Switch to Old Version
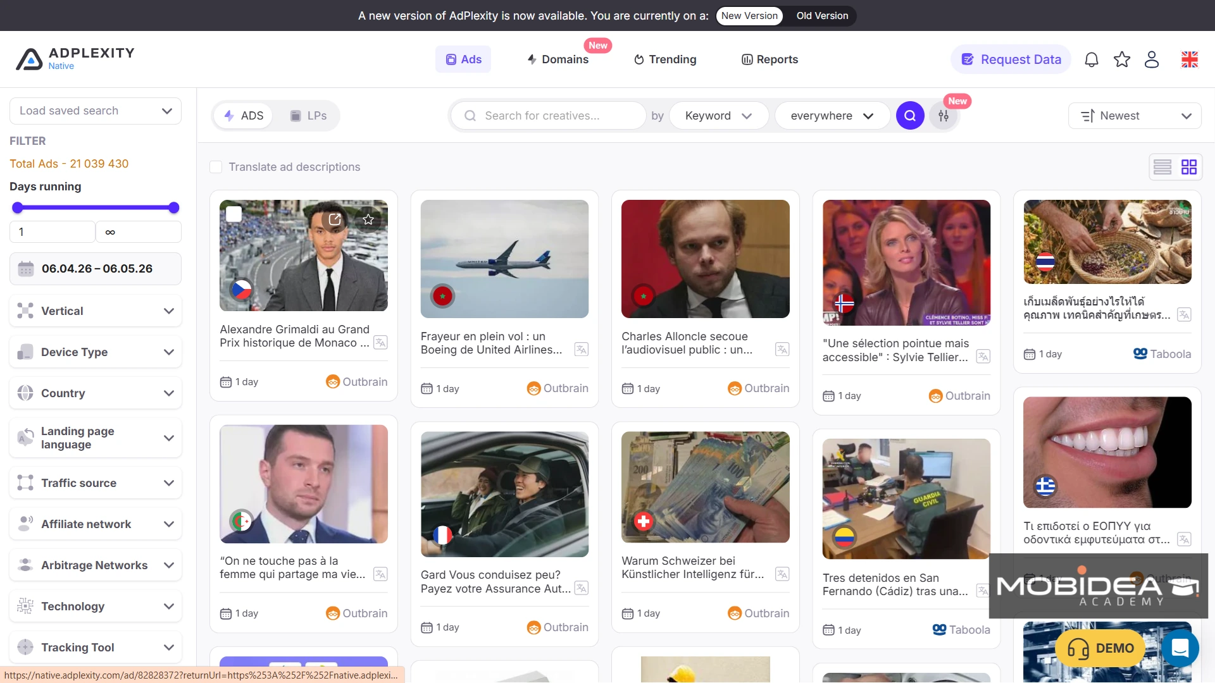The height and width of the screenshot is (683, 1215). point(822,16)
